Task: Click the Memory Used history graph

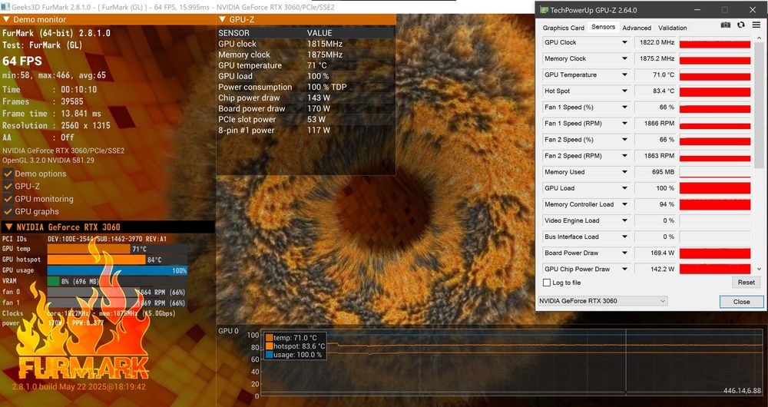Action: [x=715, y=172]
